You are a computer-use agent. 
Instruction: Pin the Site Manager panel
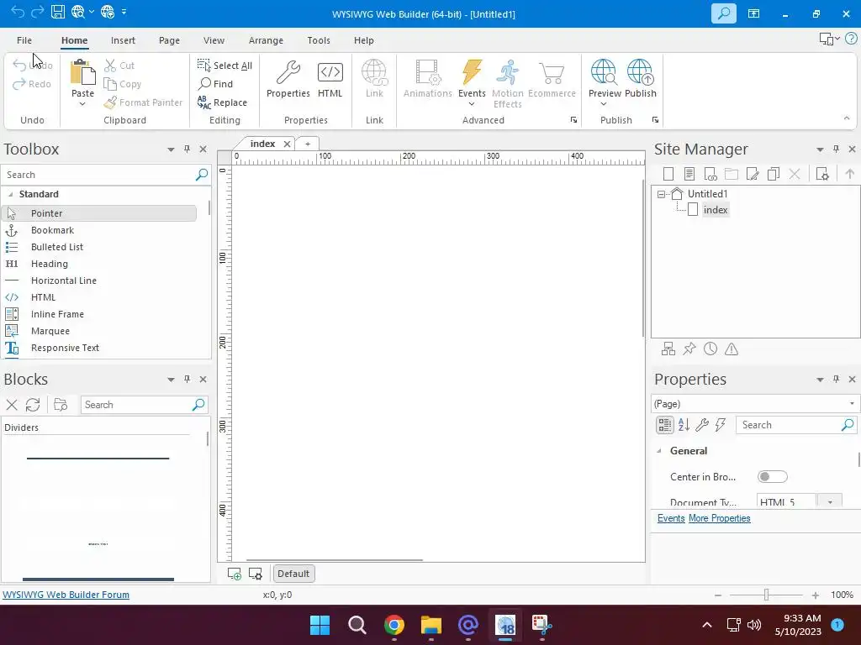tap(836, 149)
